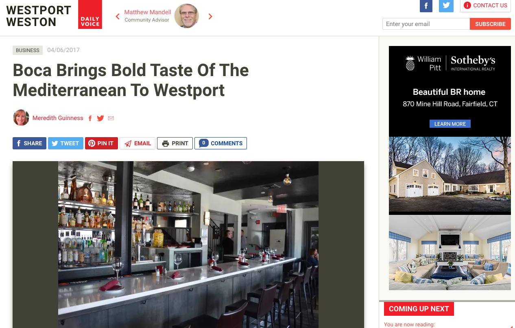Share the article on Facebook

click(29, 143)
